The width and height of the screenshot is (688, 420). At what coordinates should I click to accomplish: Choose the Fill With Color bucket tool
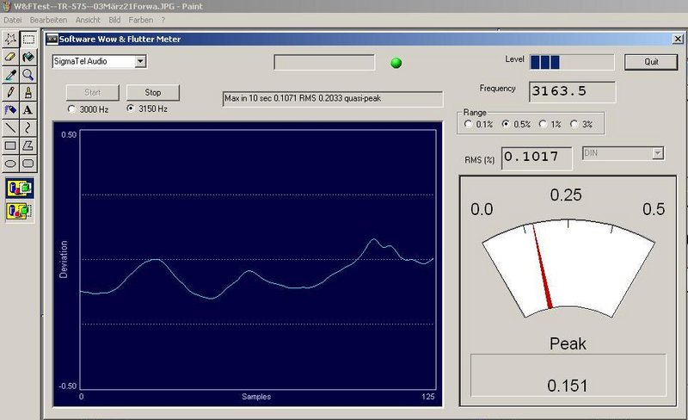(x=28, y=57)
